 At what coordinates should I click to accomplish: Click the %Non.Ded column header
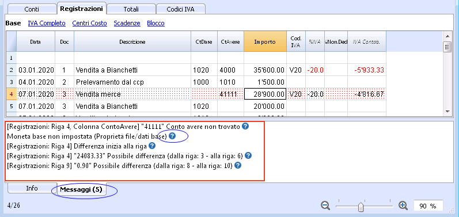click(336, 42)
